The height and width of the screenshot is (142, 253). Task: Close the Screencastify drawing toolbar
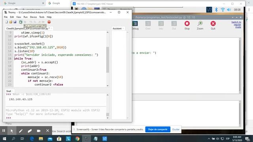(47, 131)
